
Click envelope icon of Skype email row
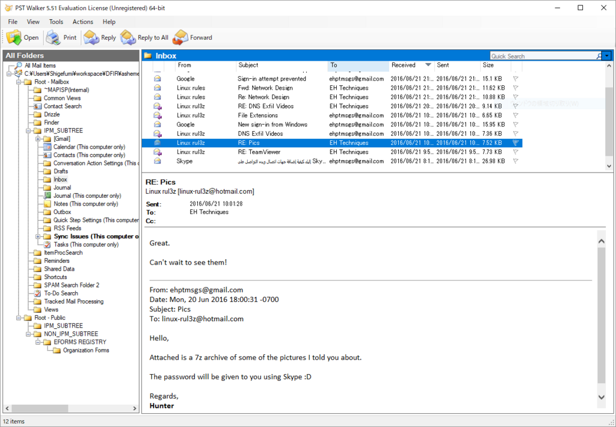coord(157,161)
